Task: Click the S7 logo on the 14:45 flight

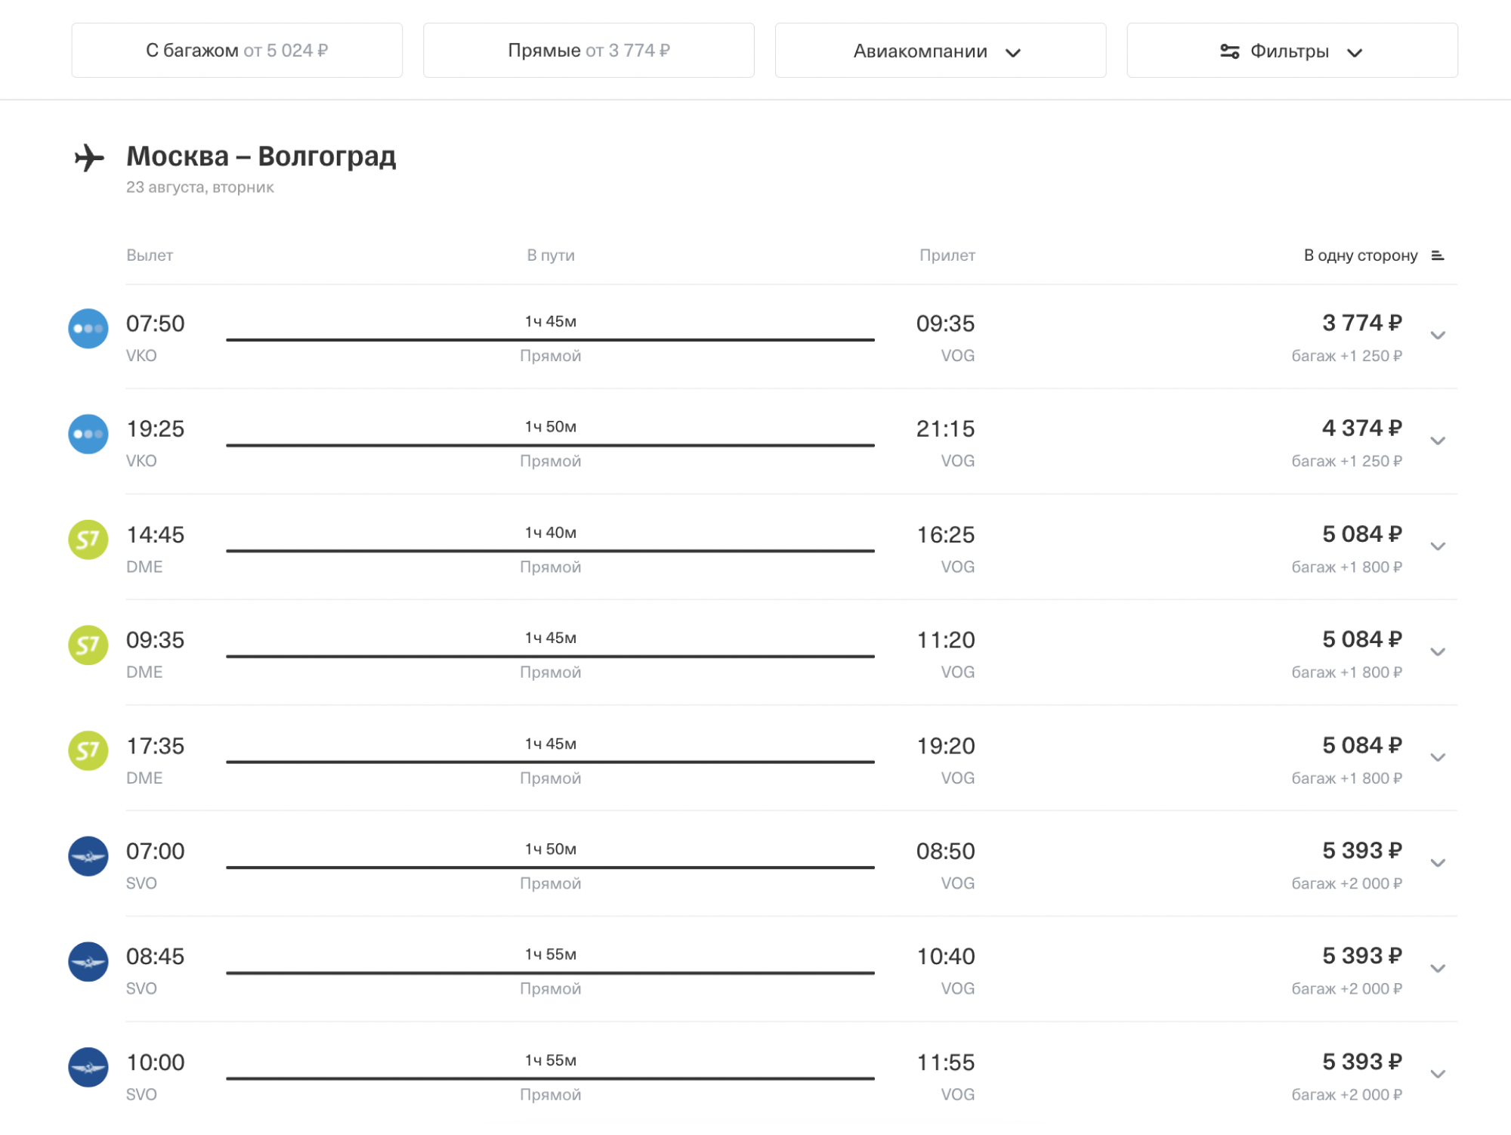Action: coord(88,540)
